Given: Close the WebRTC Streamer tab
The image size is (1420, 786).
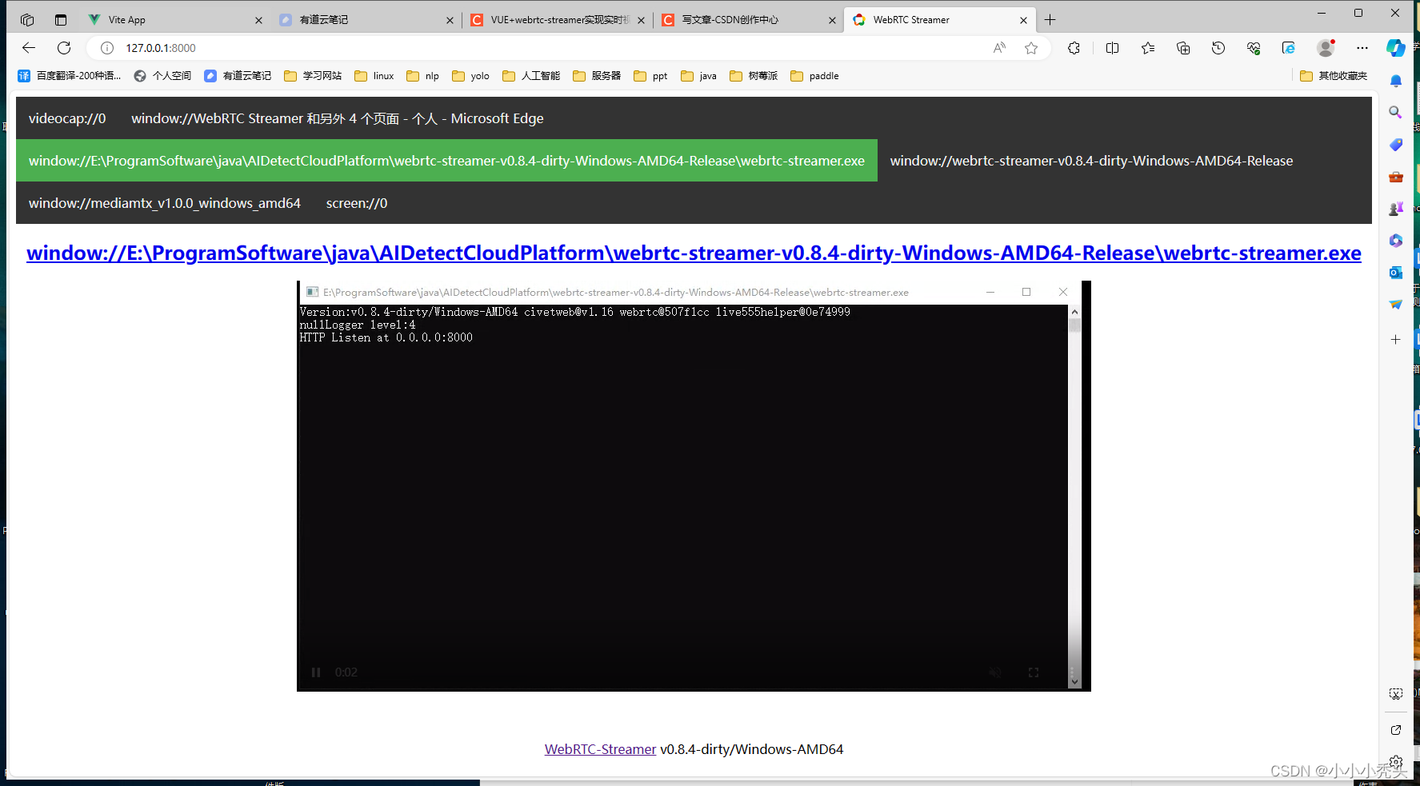Looking at the screenshot, I should [1023, 20].
